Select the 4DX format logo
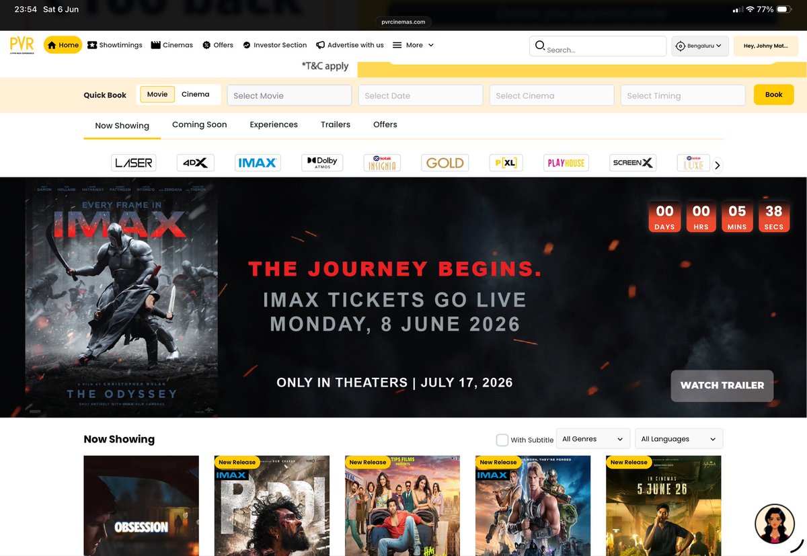Viewport: 807px width, 556px height. click(196, 163)
